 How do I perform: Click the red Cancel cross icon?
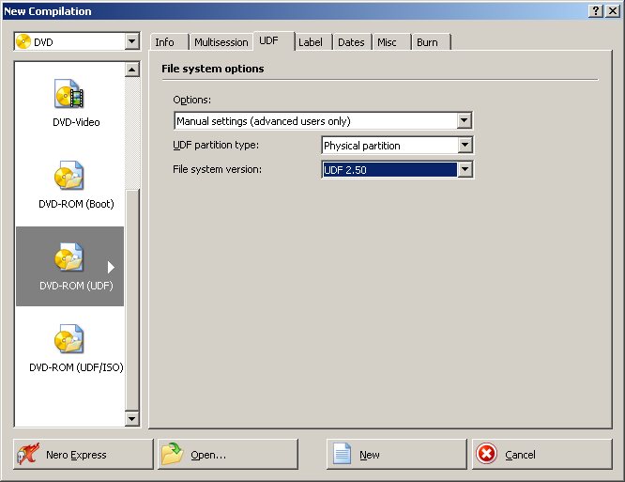(x=486, y=454)
